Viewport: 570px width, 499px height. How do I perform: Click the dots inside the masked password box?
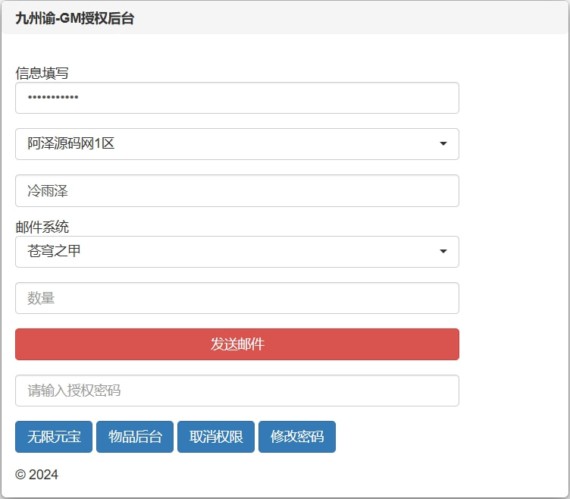pos(53,98)
